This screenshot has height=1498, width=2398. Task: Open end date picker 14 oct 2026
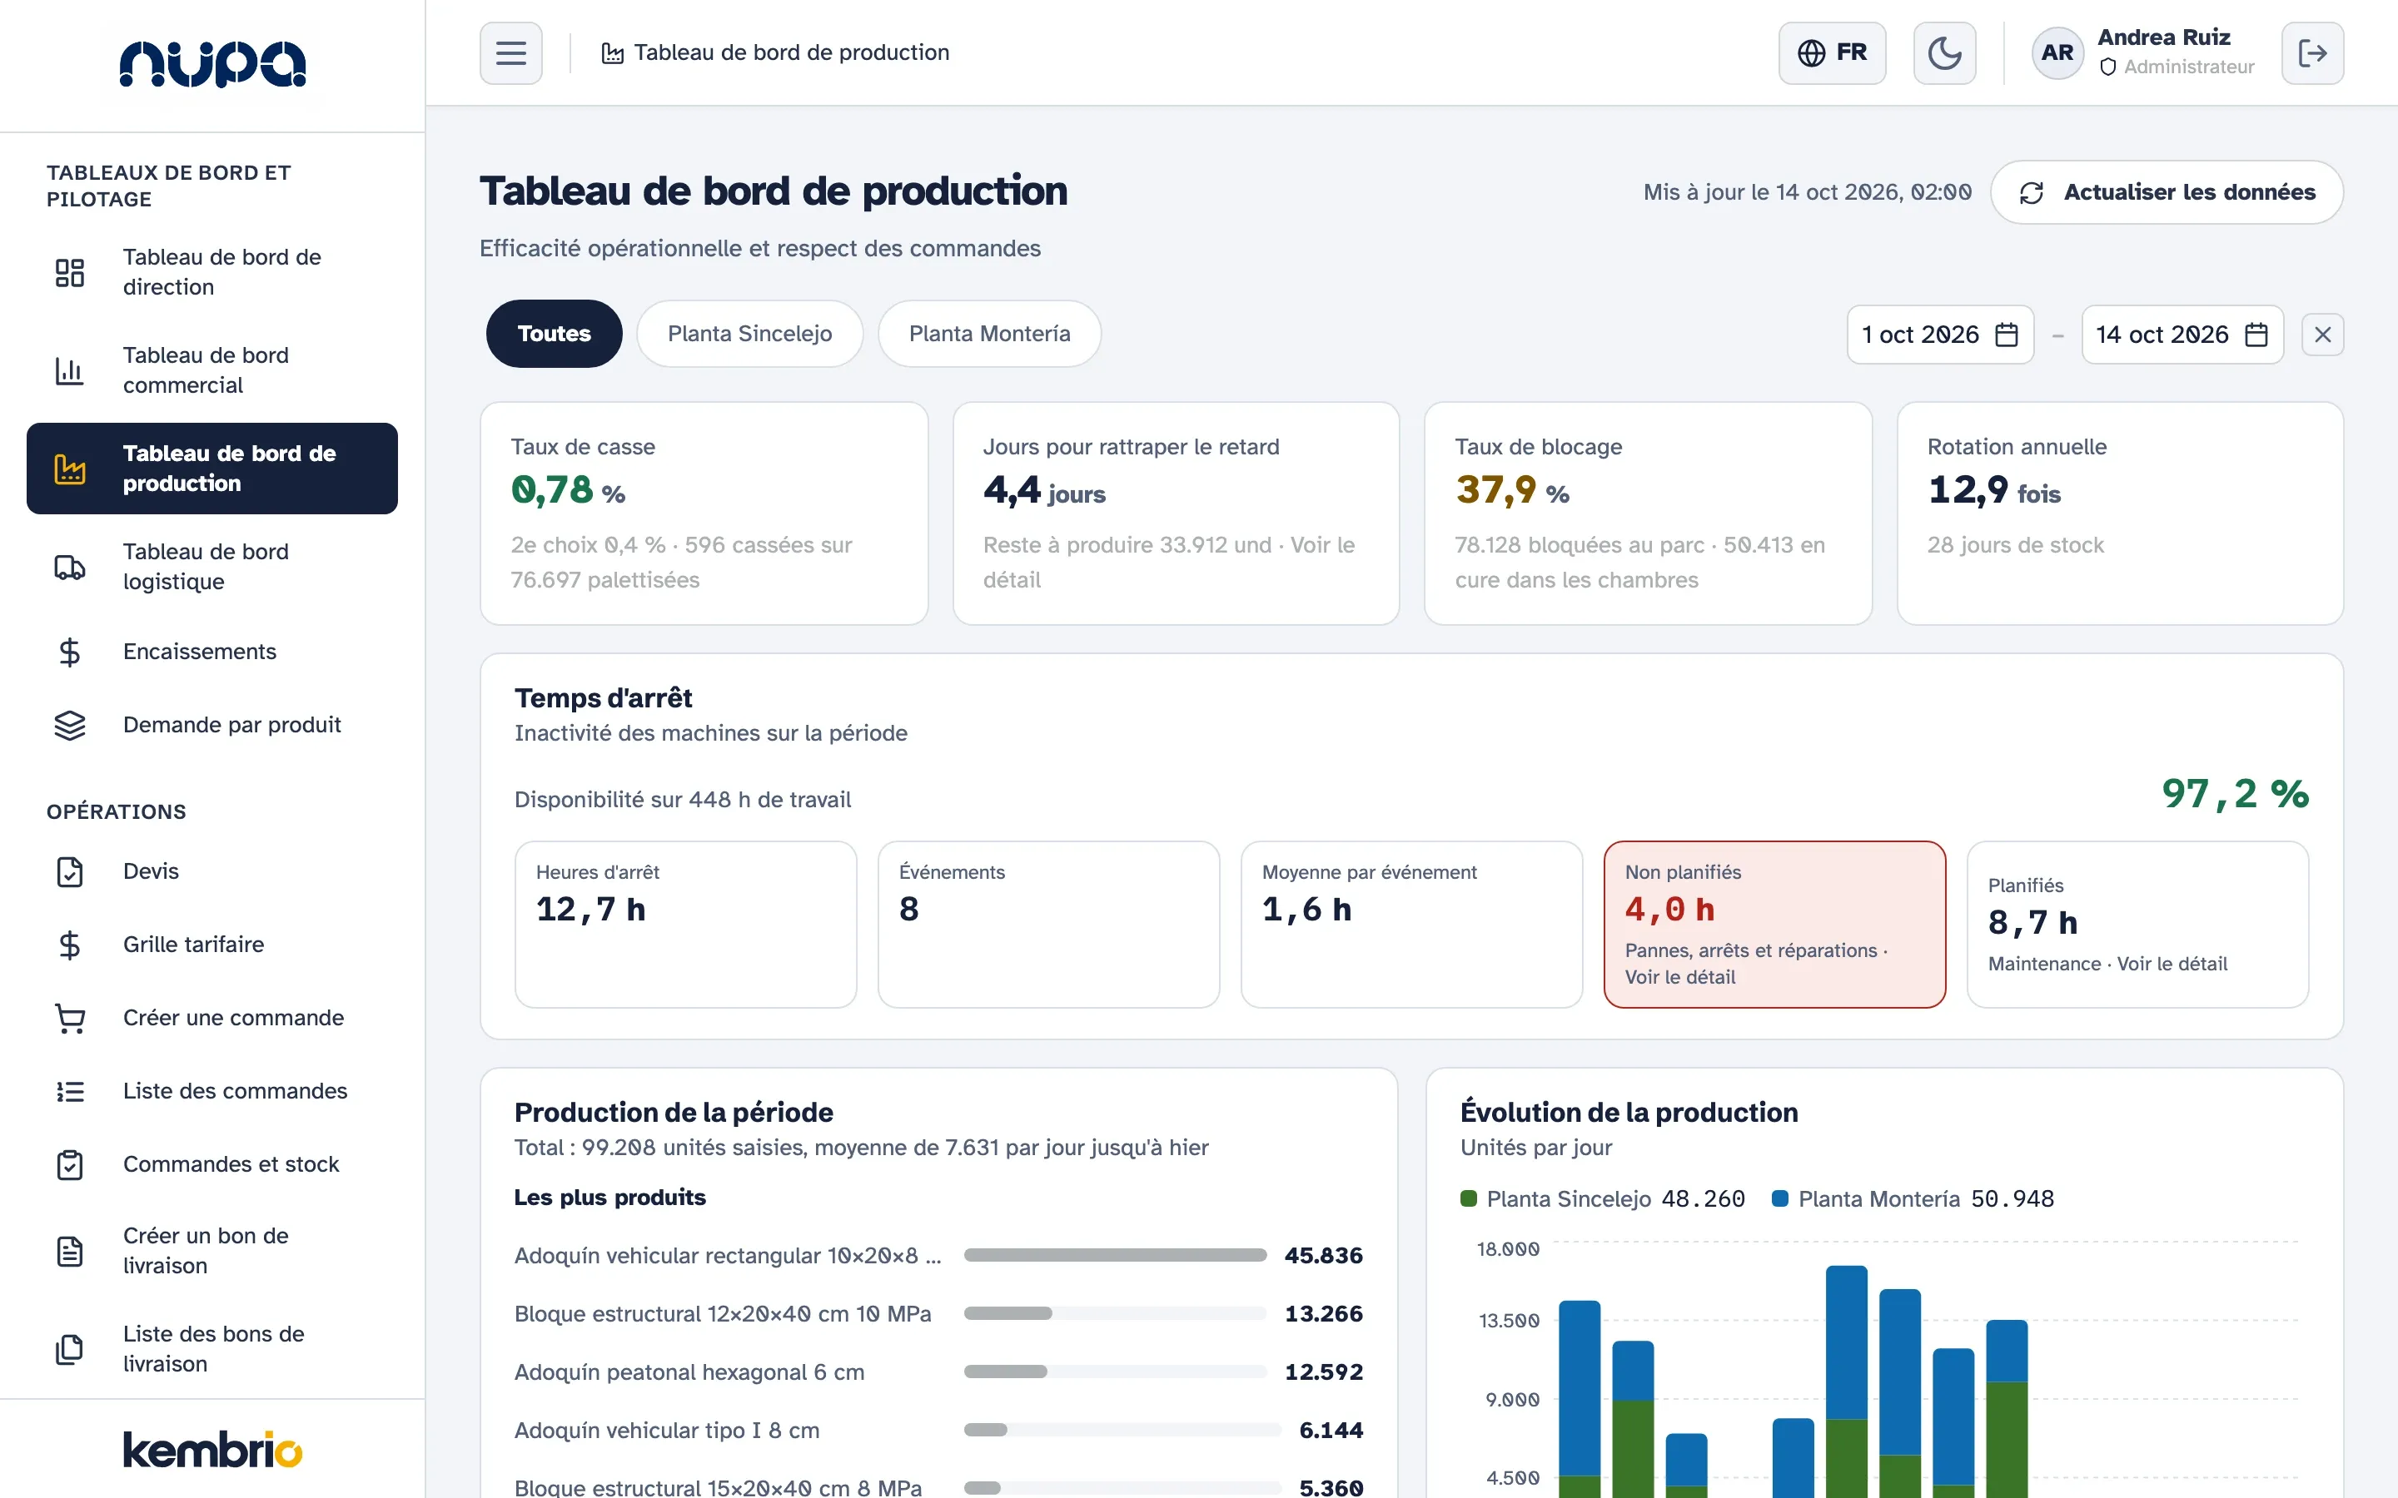pyautogui.click(x=2182, y=335)
